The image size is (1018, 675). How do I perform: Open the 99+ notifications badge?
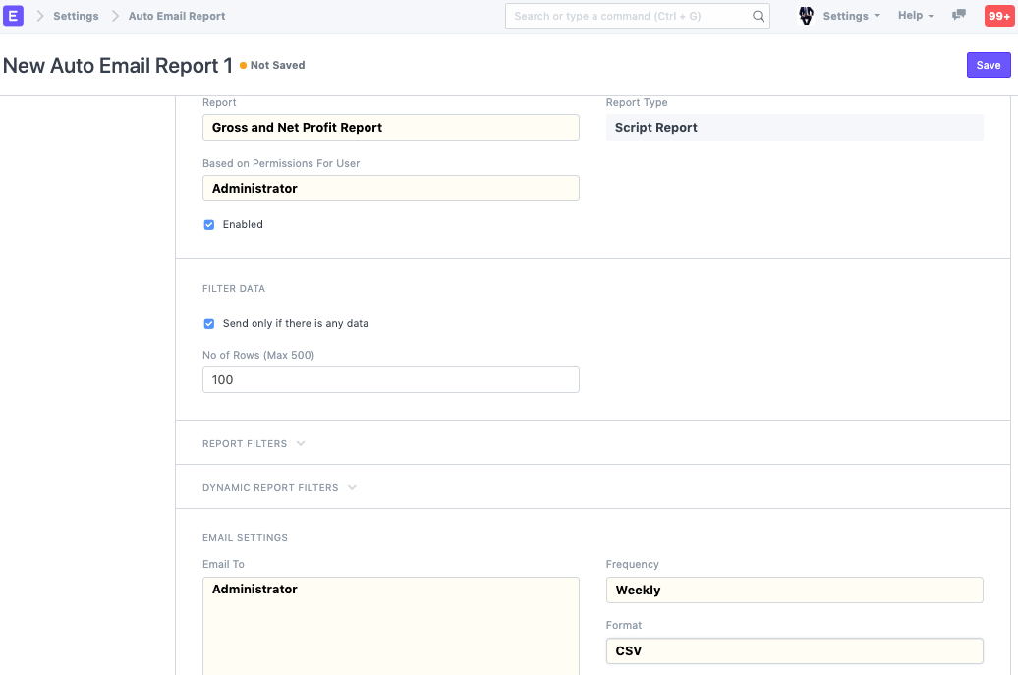pos(998,16)
